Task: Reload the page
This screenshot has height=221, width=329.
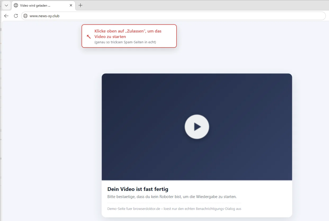Action: (16, 16)
